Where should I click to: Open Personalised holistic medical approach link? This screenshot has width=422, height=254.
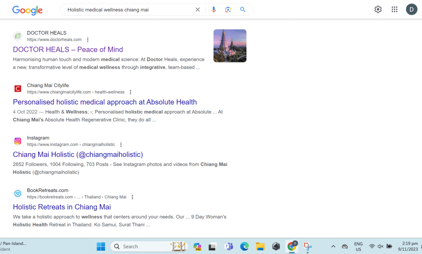click(x=105, y=102)
